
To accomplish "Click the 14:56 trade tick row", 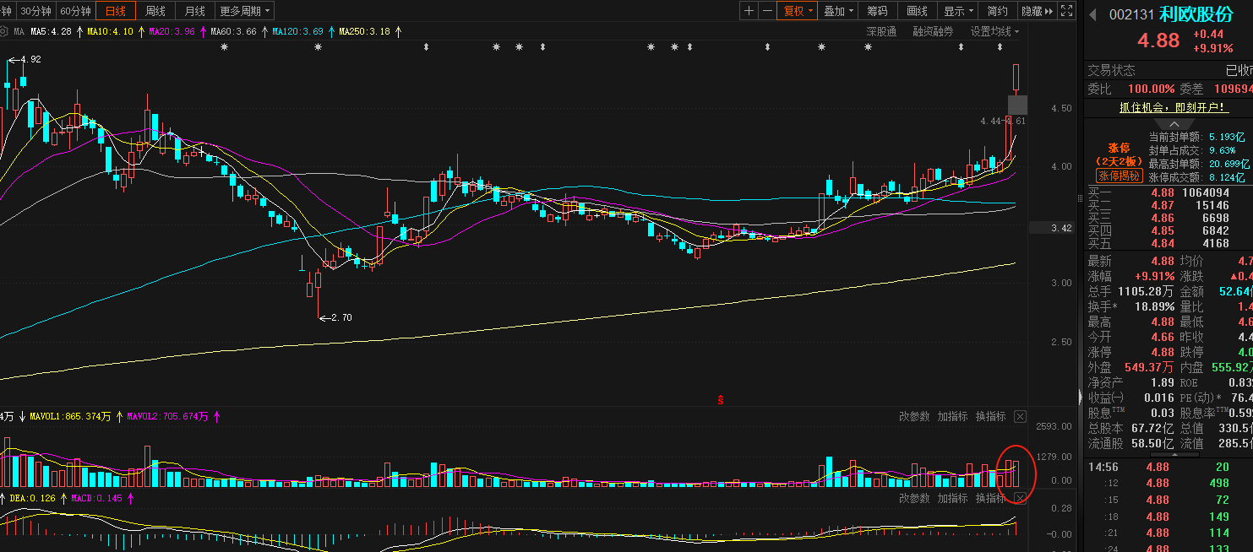I will [1169, 467].
